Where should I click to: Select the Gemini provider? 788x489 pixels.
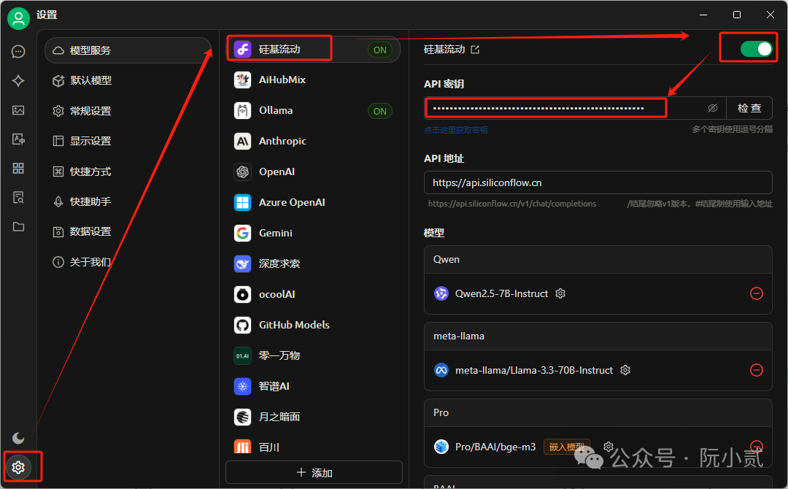tap(312, 234)
